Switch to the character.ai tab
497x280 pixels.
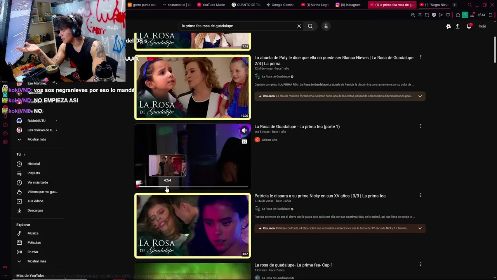(x=176, y=5)
